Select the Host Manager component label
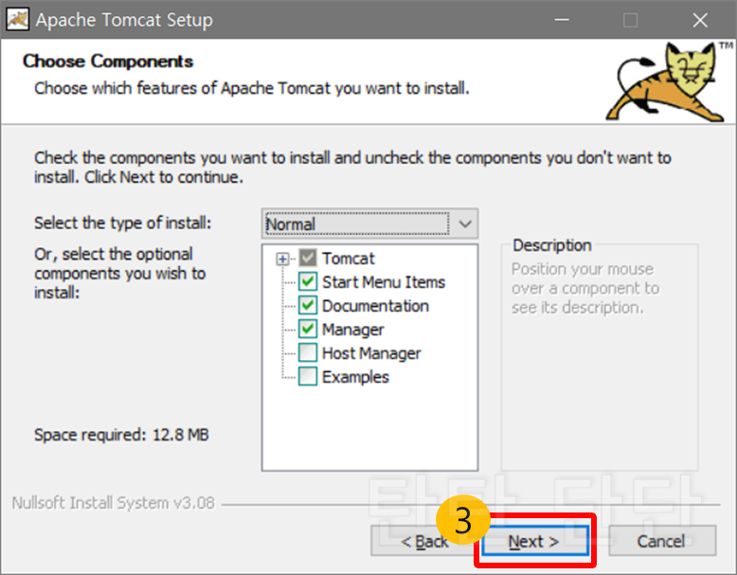 click(371, 353)
